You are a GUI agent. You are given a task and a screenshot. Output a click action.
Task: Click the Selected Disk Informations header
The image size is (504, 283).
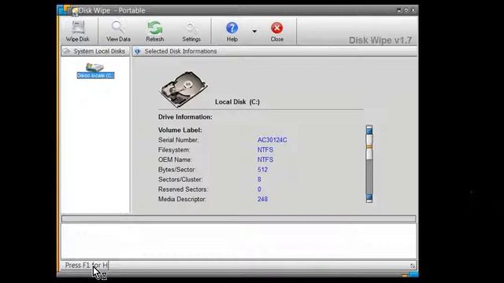(275, 51)
